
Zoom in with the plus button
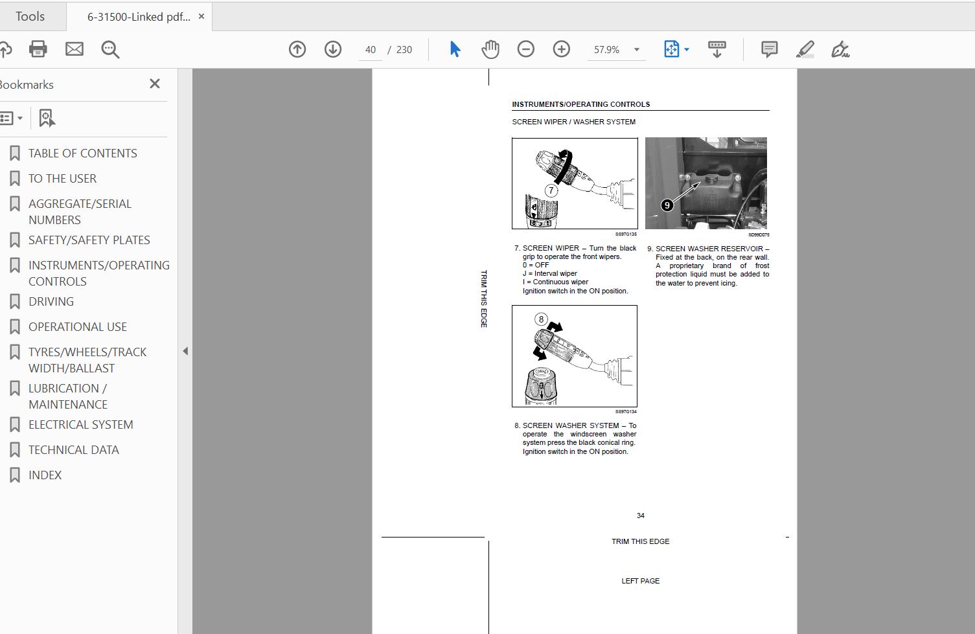[562, 49]
